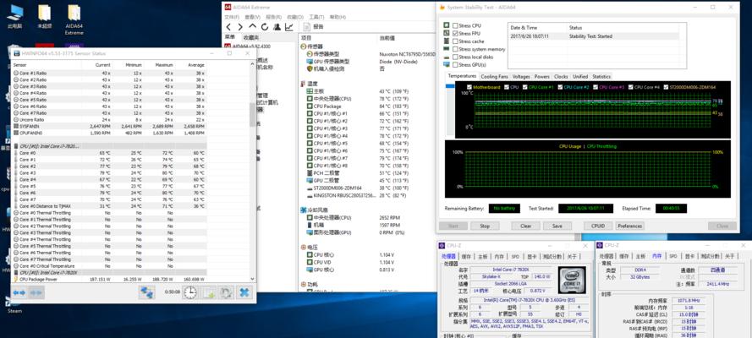Click the 传感器 sensor section icon in AIDA64
Image resolution: width=752 pixels, height=338 pixels.
pyautogui.click(x=304, y=46)
